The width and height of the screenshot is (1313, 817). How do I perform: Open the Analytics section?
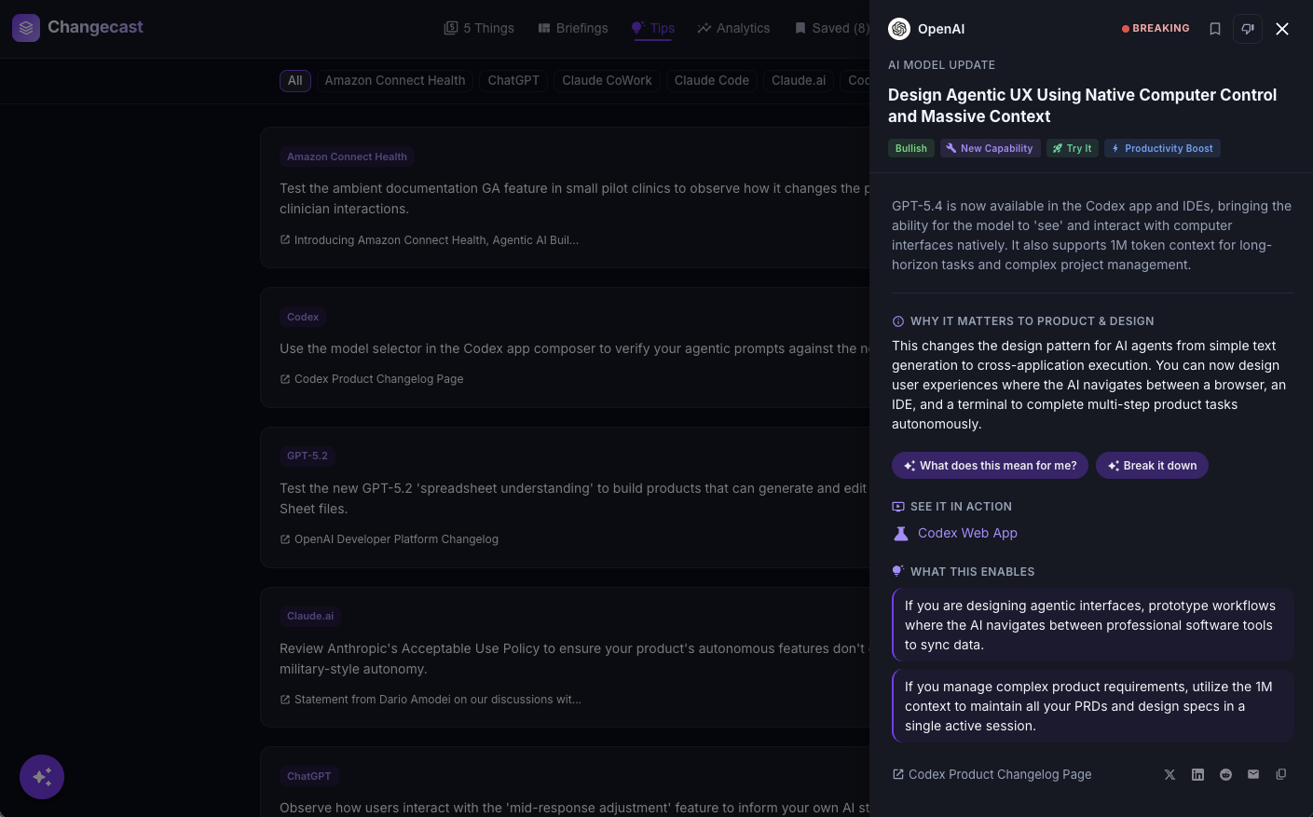click(x=734, y=28)
